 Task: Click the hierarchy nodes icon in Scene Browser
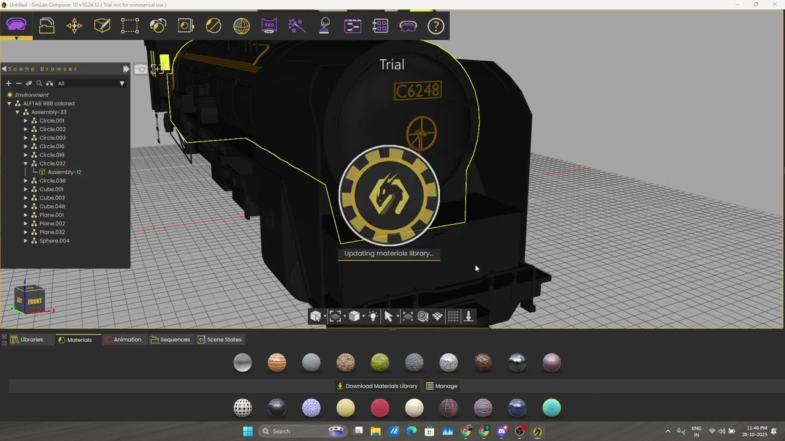tap(50, 83)
